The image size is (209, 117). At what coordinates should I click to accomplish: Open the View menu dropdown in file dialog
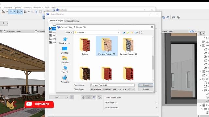pos(137,32)
